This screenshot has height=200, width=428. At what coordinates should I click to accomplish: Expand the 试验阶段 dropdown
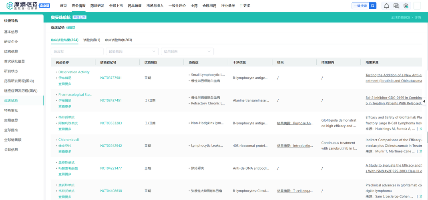(132, 52)
